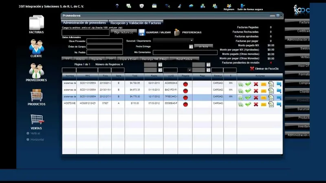This screenshot has width=326, height=183.
Task: Click the $4,673.35 total cell
Action: click(135, 90)
